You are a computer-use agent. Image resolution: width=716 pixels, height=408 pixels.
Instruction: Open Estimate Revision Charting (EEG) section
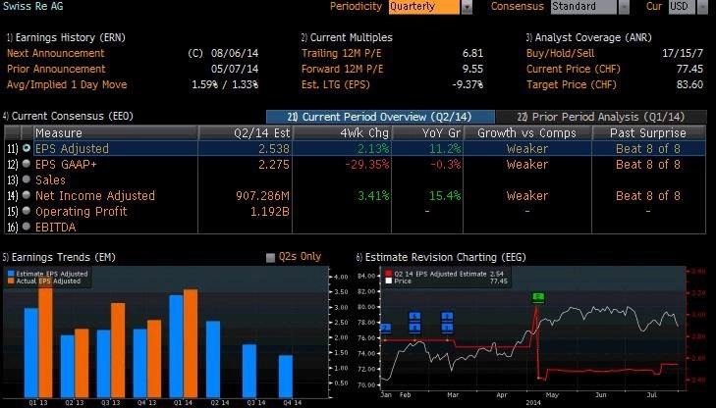tap(441, 257)
